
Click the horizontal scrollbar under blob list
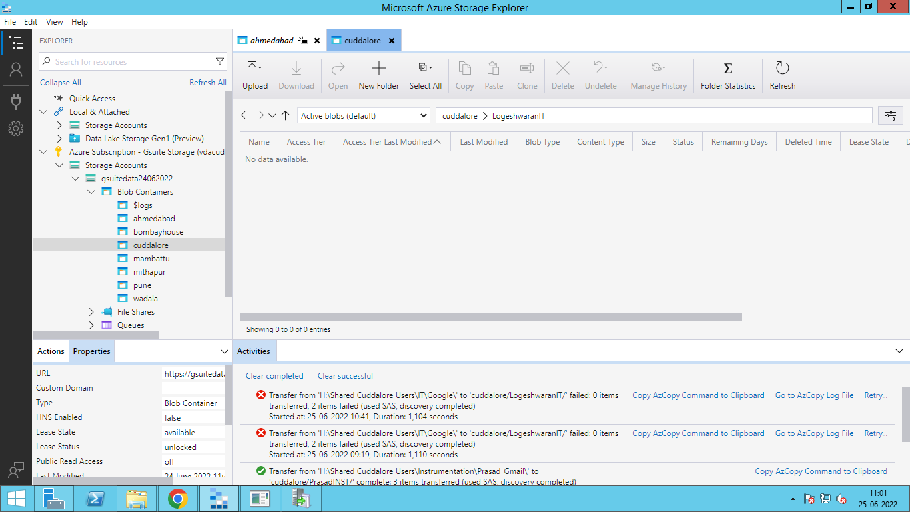491,317
